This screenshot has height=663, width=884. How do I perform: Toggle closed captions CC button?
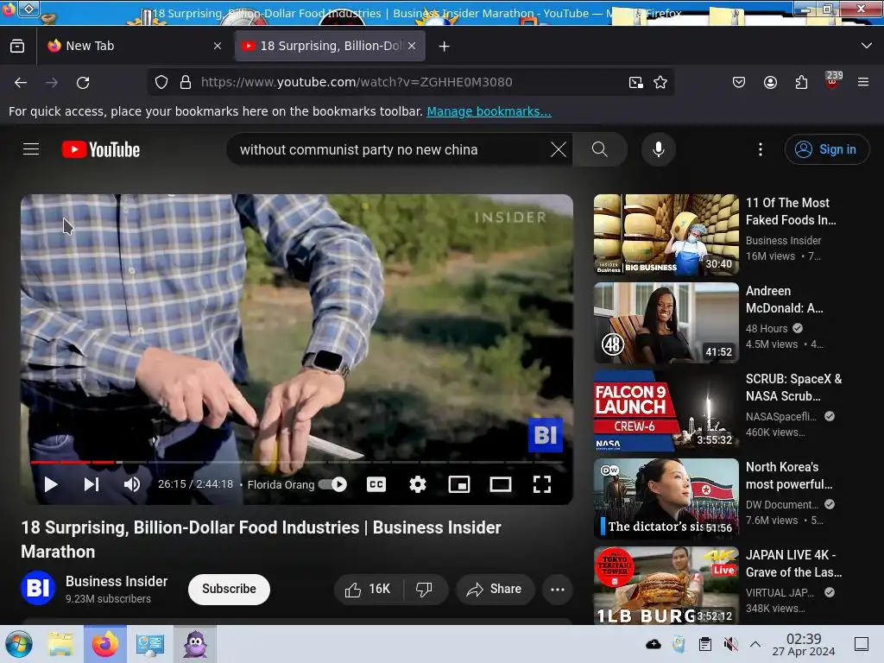click(376, 484)
